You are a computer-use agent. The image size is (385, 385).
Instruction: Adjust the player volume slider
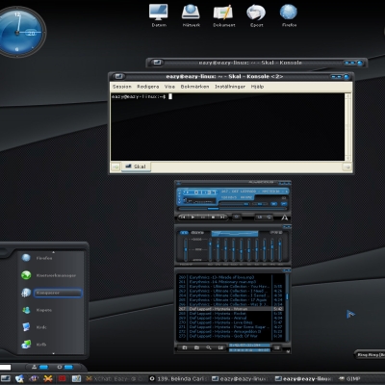tap(234, 204)
